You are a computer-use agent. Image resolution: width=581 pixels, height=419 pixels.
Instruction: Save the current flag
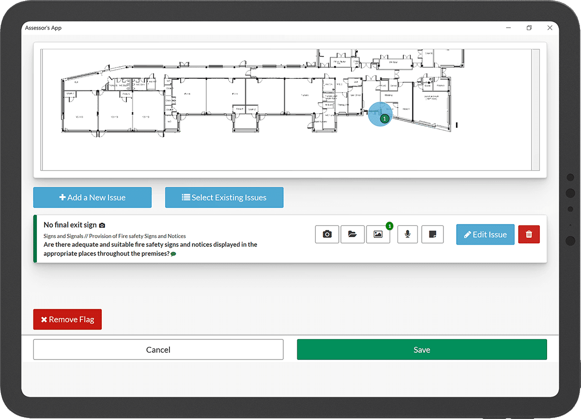tap(422, 349)
